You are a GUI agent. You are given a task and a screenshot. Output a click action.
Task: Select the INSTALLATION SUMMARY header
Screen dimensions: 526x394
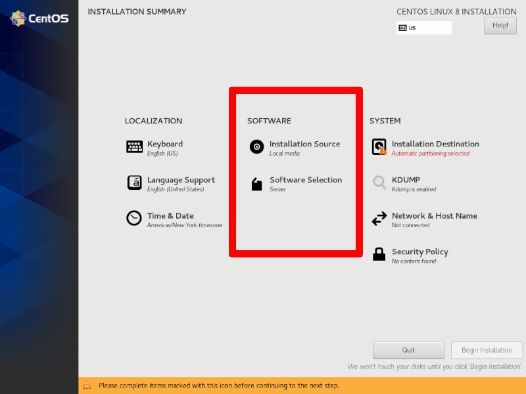[137, 11]
